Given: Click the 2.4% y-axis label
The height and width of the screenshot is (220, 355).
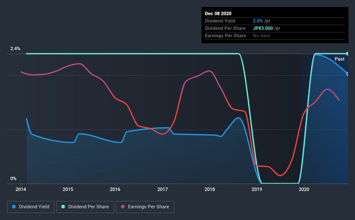Looking at the screenshot, I should pyautogui.click(x=15, y=49).
